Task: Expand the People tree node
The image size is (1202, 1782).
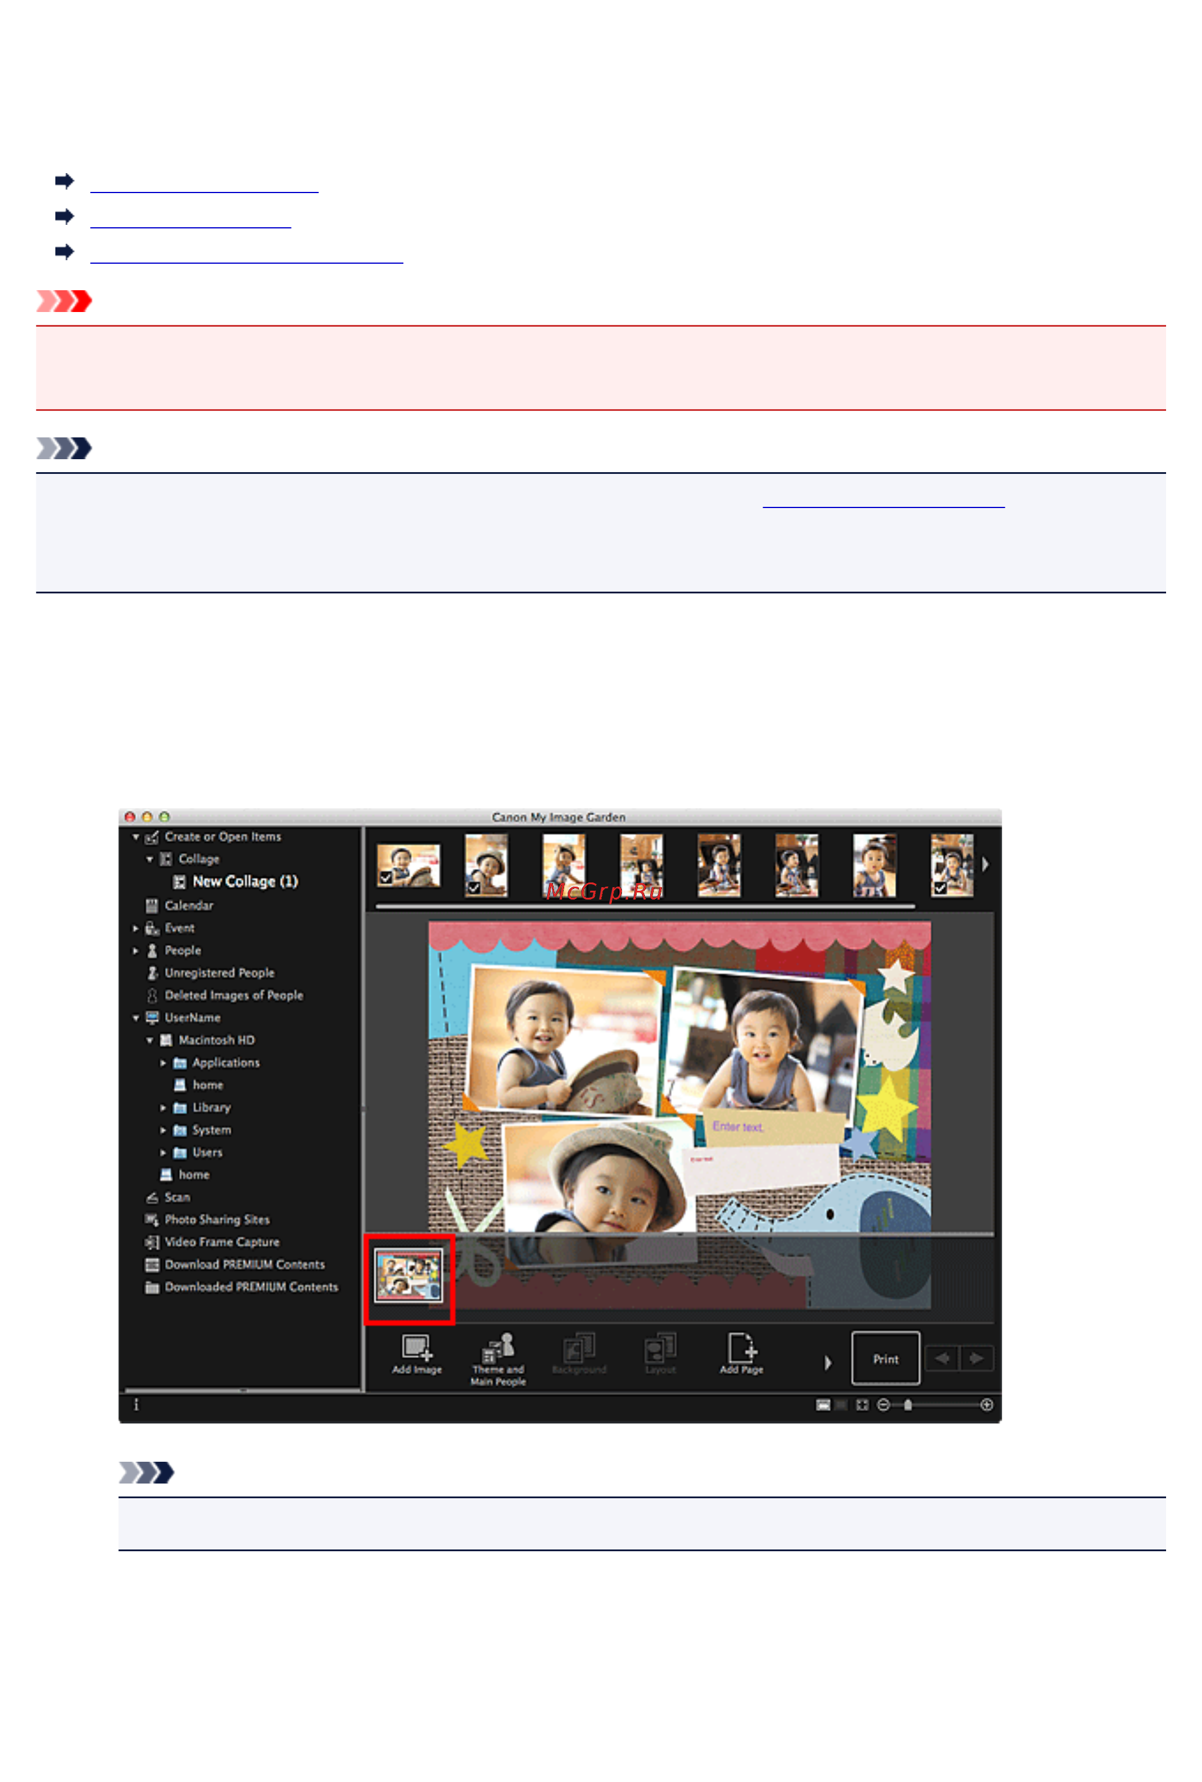Action: click(135, 950)
